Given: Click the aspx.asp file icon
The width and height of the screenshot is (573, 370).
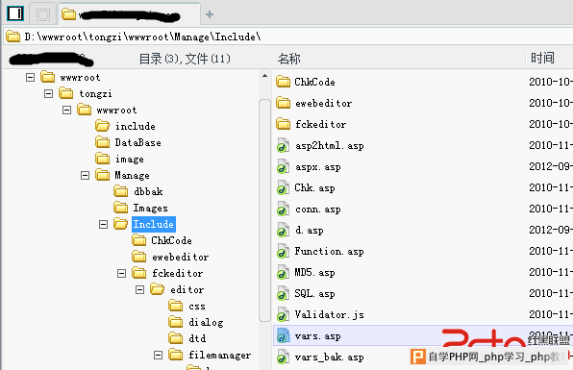Looking at the screenshot, I should [283, 166].
